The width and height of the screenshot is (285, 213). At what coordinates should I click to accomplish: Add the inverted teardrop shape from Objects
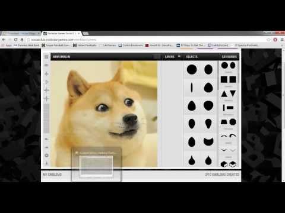(x=208, y=124)
